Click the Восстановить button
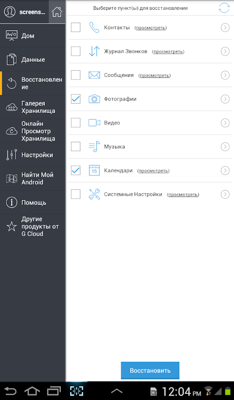Viewport: 234px width, 400px height. [x=150, y=370]
